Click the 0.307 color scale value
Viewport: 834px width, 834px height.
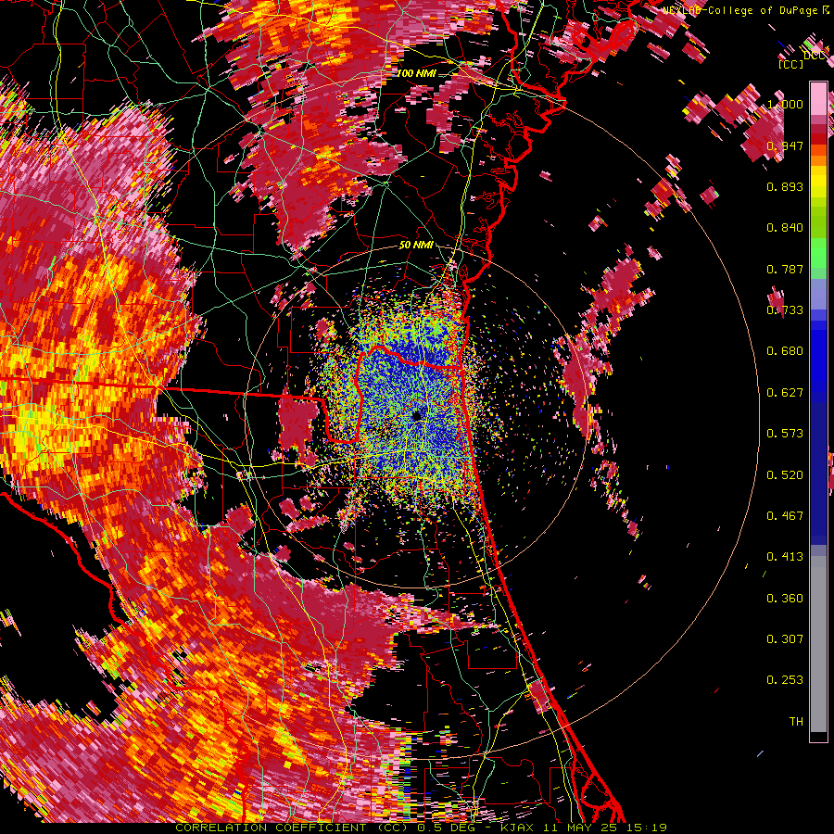tap(785, 638)
